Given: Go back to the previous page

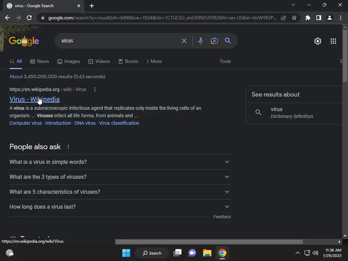Looking at the screenshot, I should pos(7,18).
